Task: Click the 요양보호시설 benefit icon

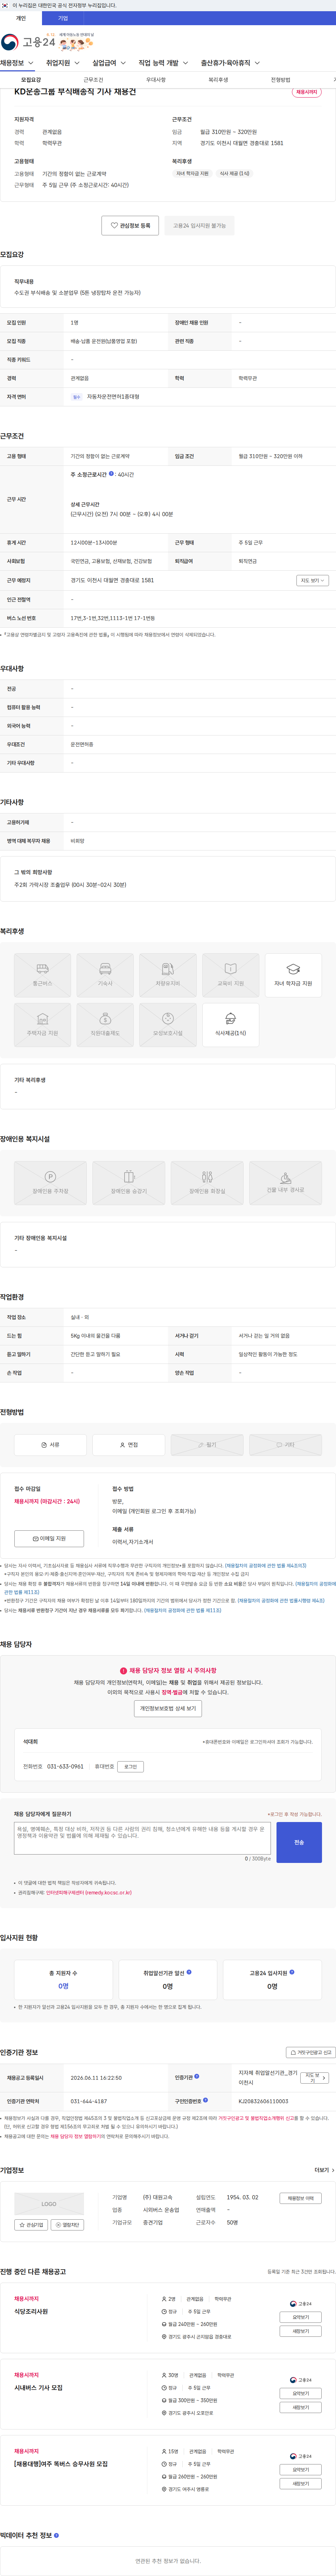Action: (168, 1025)
